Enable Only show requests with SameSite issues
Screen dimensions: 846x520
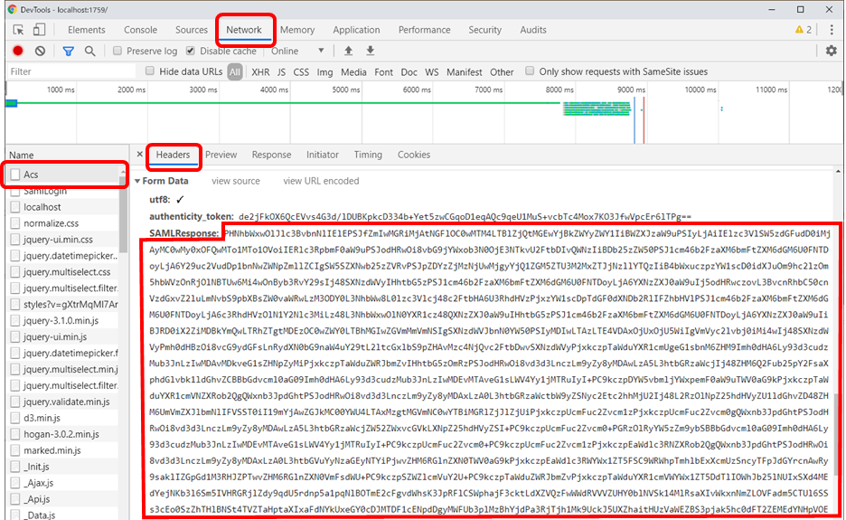[x=530, y=71]
